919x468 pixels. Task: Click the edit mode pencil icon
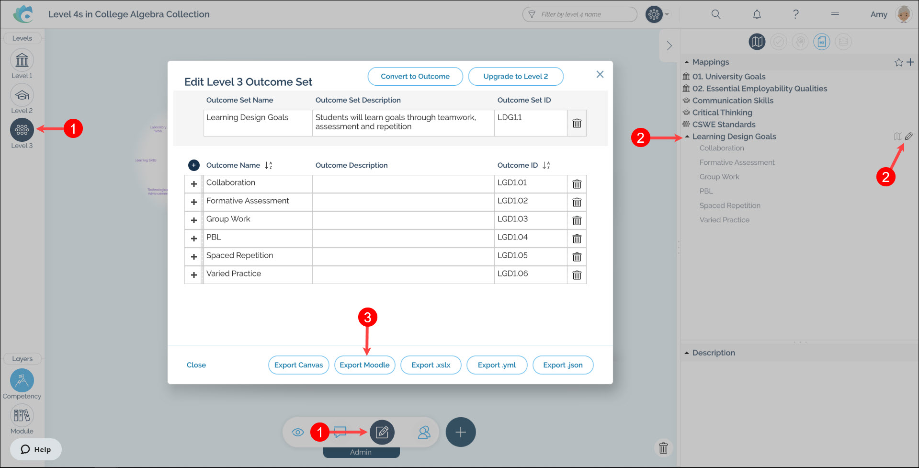(382, 433)
